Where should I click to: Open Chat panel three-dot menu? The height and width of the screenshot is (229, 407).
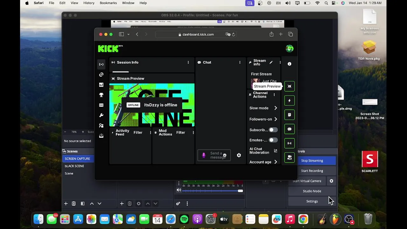click(x=240, y=62)
